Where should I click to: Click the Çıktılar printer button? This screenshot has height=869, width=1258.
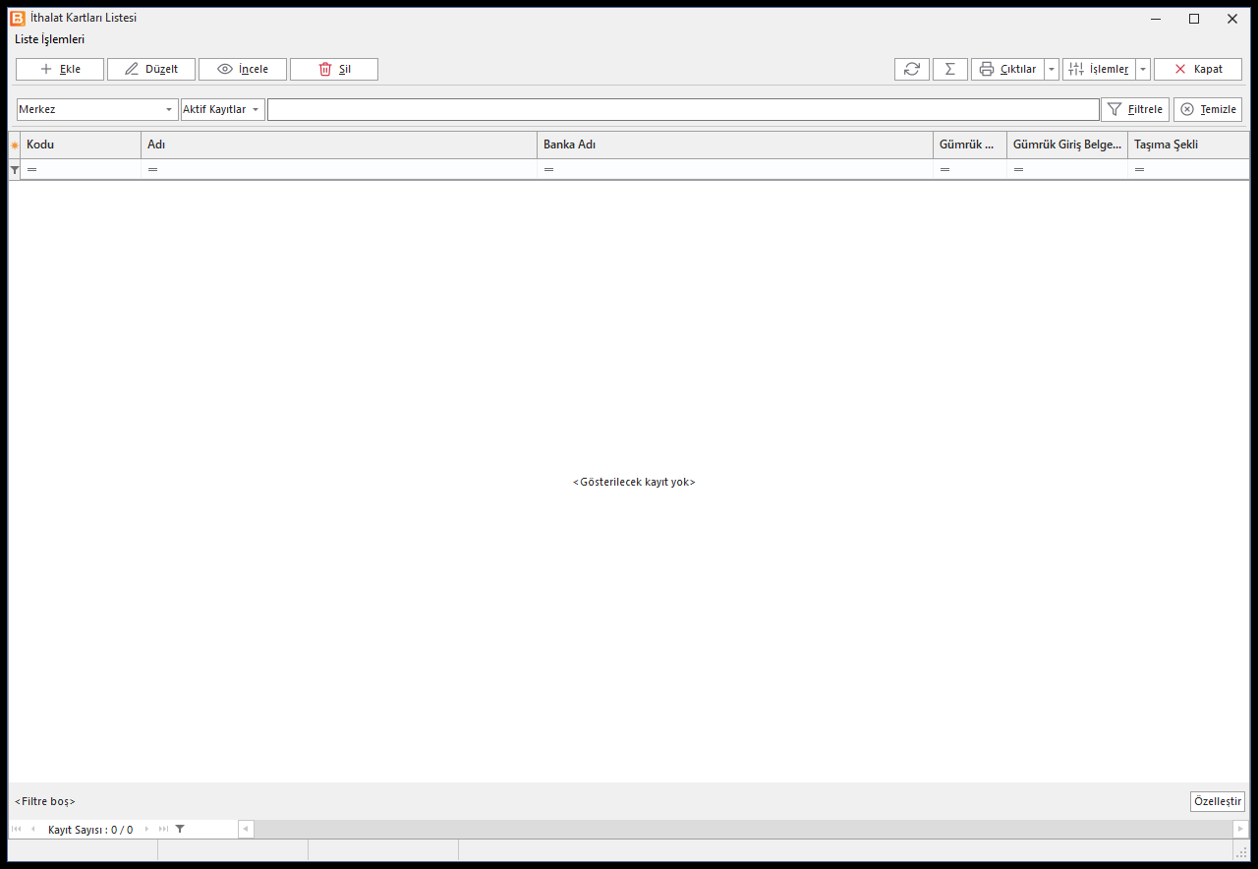(1007, 69)
